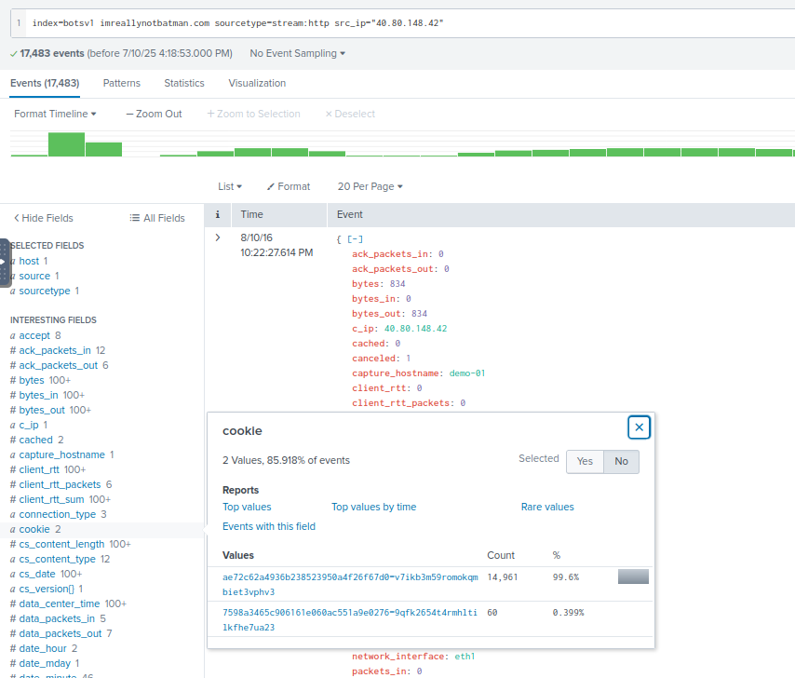795x678 pixels.
Task: Zoom Out the timeline
Action: point(154,115)
